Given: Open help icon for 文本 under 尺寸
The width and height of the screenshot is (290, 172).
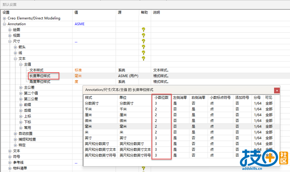Looking at the screenshot, I should [143, 58].
